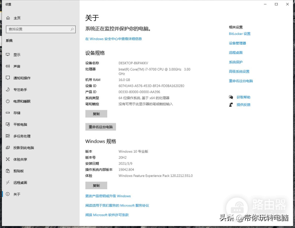Image resolution: width=295 pixels, height=228 pixels.
Task: Click product ID 00330-80000-00000-AA396
Action: pyautogui.click(x=139, y=92)
